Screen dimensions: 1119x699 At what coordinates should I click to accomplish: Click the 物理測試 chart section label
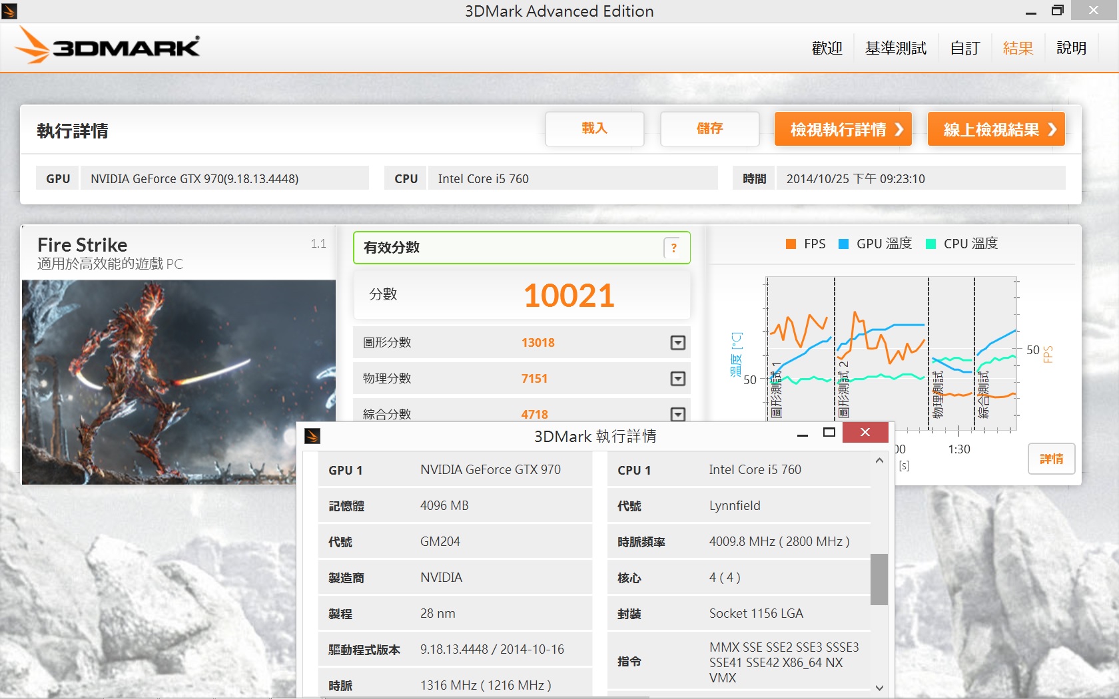(938, 395)
